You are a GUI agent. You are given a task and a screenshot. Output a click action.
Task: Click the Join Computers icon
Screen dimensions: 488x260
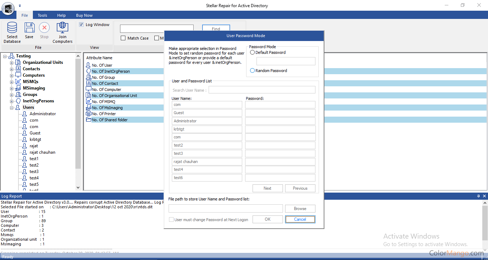click(63, 28)
